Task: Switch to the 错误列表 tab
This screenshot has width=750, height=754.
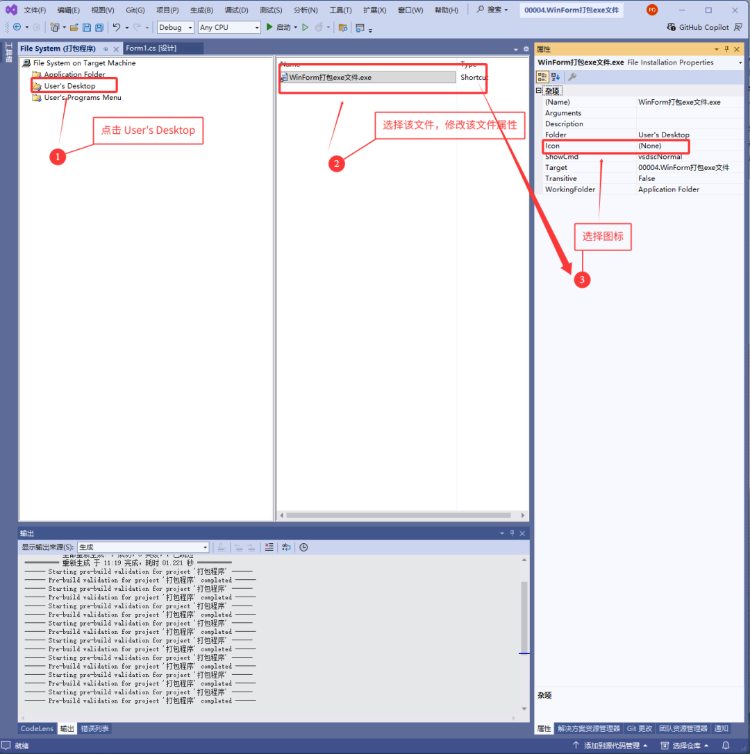Action: [94, 728]
